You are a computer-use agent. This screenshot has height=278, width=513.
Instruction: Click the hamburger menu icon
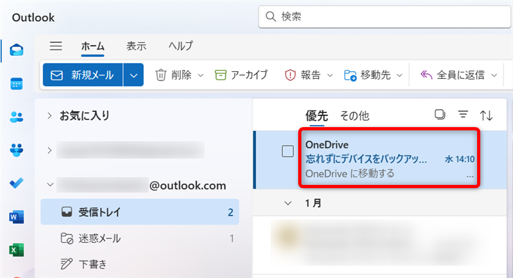pyautogui.click(x=56, y=46)
